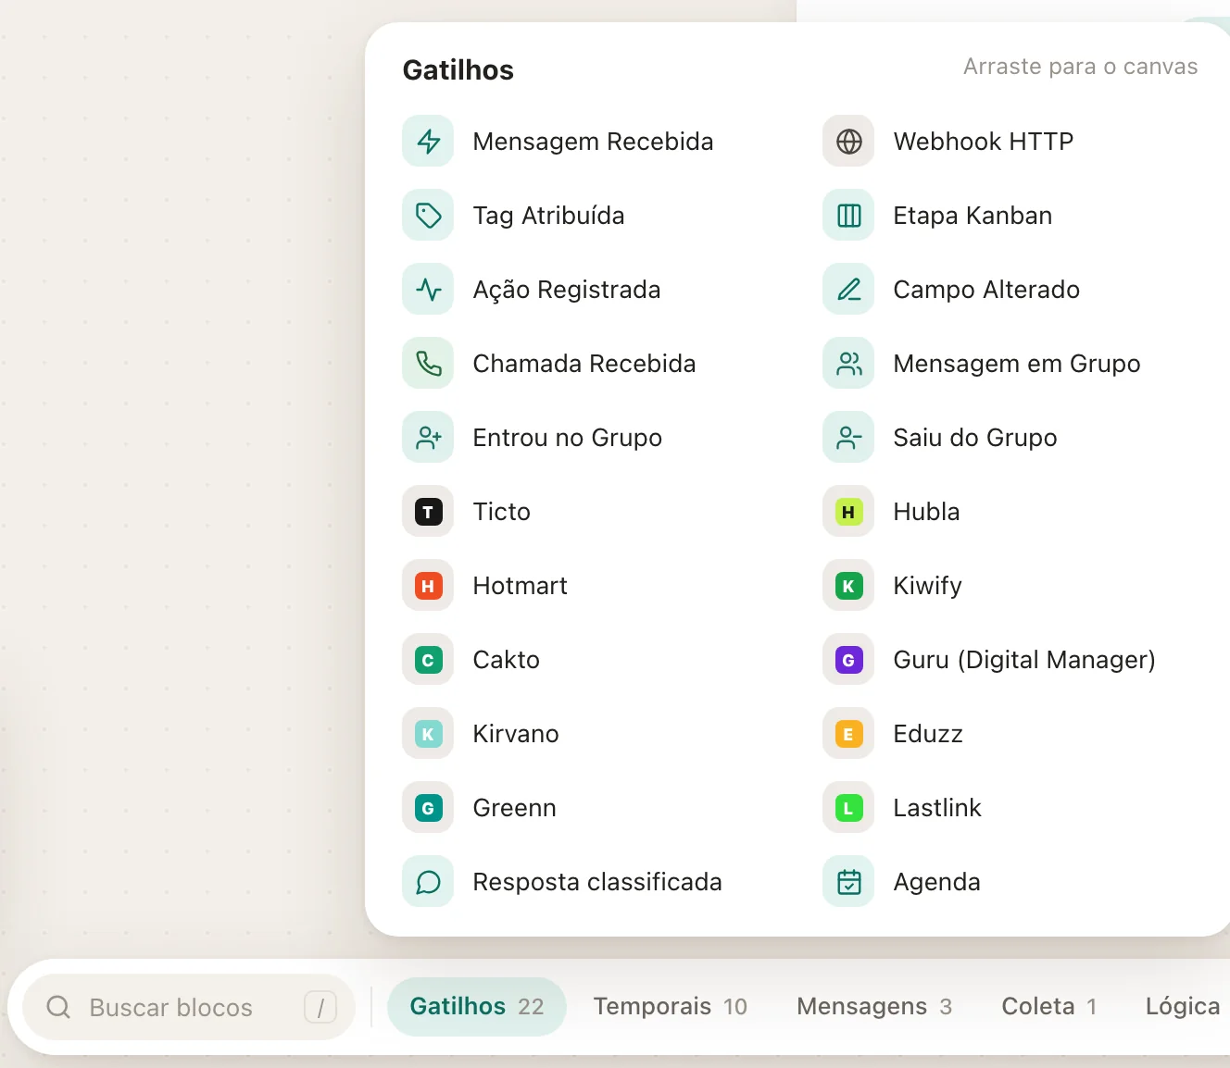Click the Resposta classificada label
Image resolution: width=1230 pixels, height=1068 pixels.
pyautogui.click(x=596, y=882)
